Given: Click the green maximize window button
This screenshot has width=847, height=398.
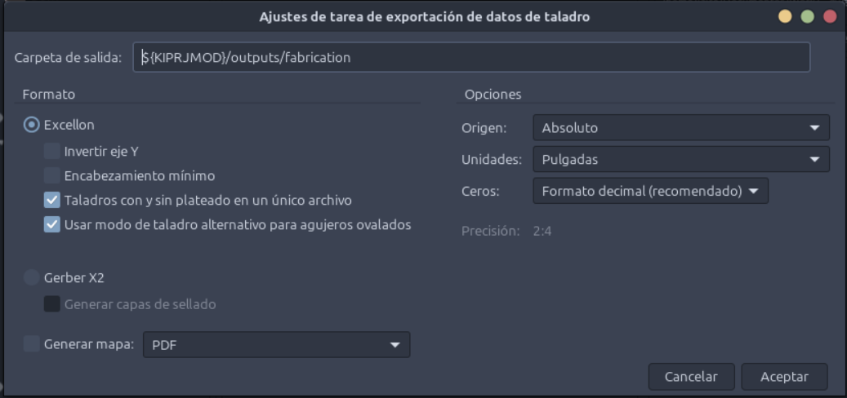Looking at the screenshot, I should point(808,16).
